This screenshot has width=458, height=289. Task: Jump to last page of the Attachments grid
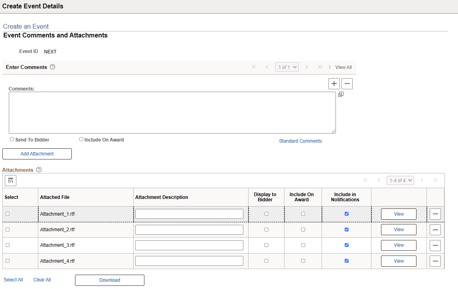tap(435, 180)
